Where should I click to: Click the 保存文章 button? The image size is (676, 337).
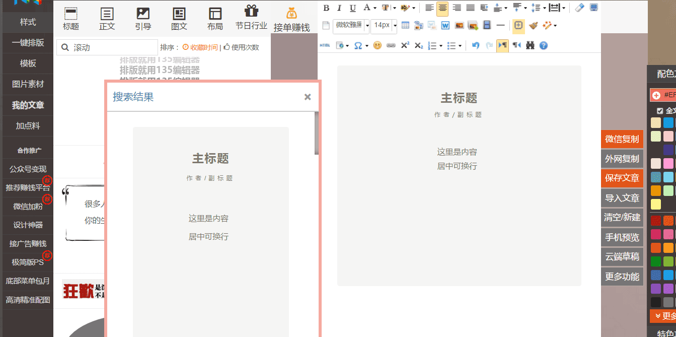click(622, 178)
